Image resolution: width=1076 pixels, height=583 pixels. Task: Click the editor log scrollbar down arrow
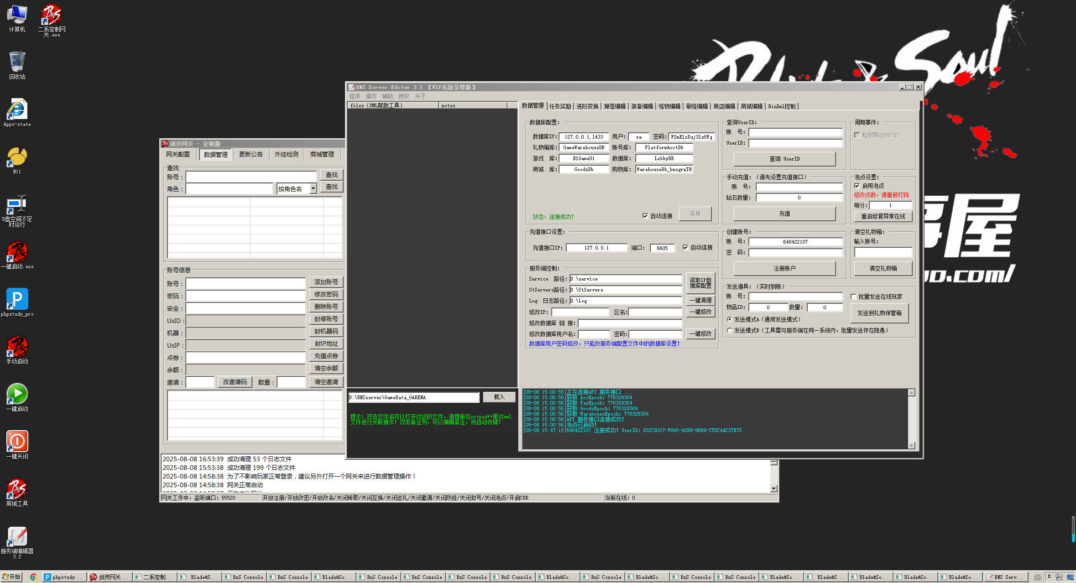click(912, 445)
